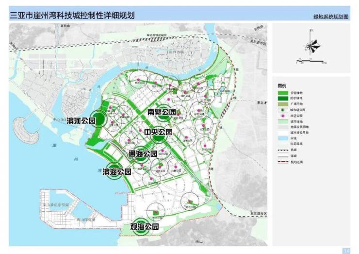Click the 滨河公园 park marker circle

(x=99, y=119)
